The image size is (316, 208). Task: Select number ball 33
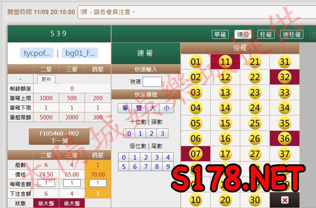[284, 92]
